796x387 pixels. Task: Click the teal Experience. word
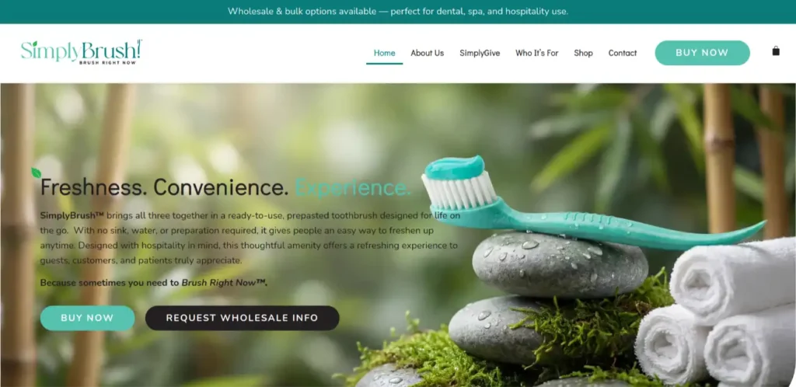(x=353, y=187)
